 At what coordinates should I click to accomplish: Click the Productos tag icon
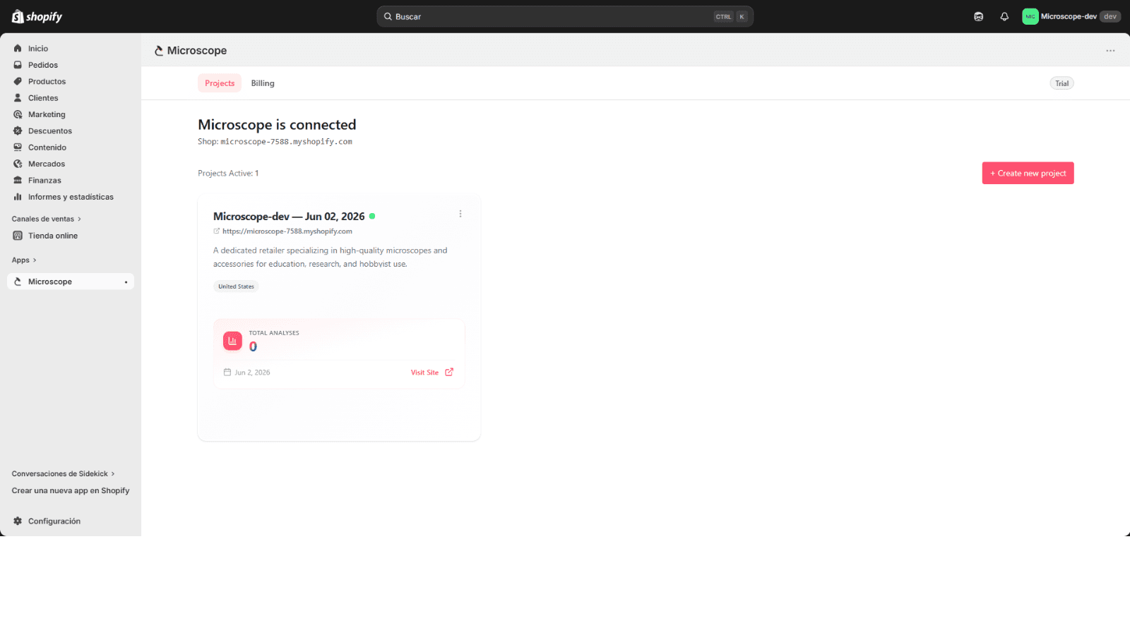click(x=18, y=82)
